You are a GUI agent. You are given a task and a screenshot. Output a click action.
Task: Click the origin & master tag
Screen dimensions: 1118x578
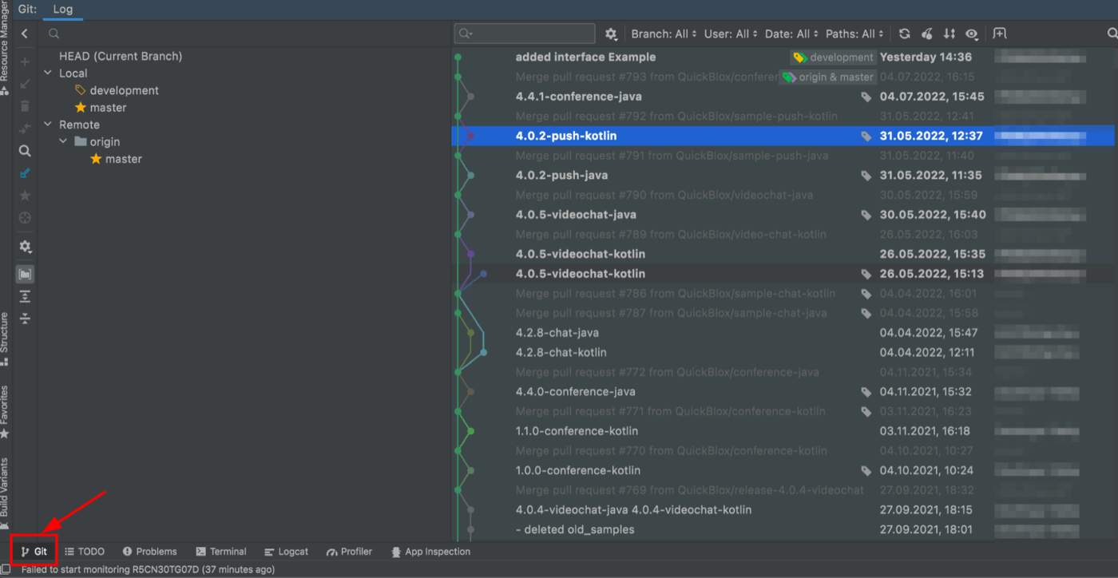point(831,77)
